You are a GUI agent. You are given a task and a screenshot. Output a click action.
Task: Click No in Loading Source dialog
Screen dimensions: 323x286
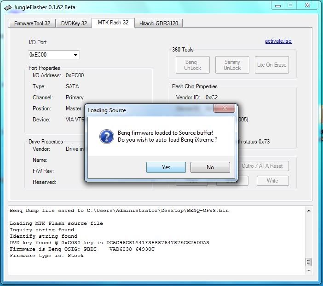pos(210,167)
